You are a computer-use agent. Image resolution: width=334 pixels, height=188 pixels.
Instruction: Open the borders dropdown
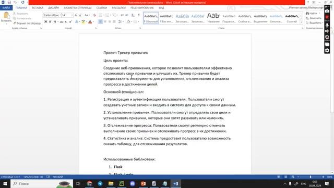click(x=138, y=21)
